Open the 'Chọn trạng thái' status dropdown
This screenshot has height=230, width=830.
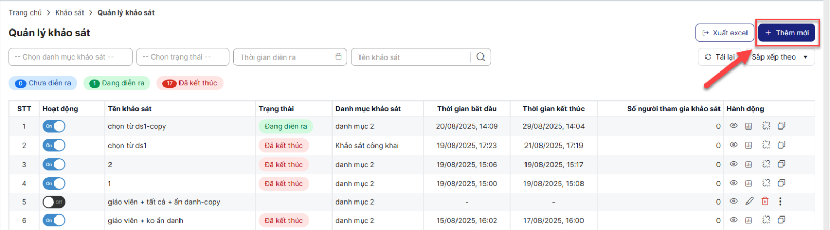183,57
